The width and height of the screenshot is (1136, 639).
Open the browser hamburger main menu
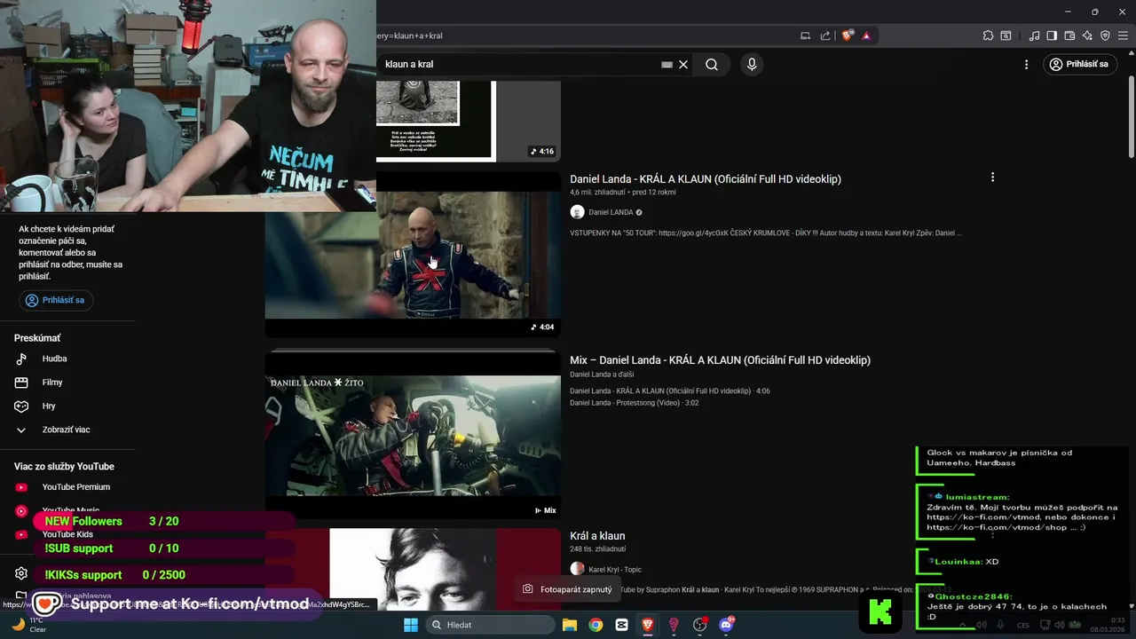[x=1123, y=35]
